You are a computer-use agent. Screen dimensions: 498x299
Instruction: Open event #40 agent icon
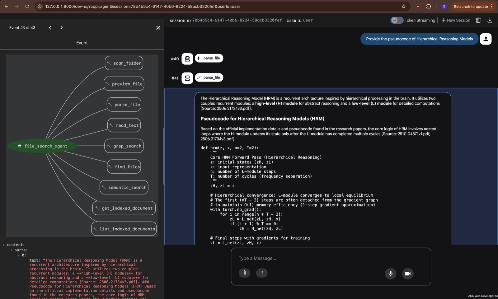(x=187, y=59)
